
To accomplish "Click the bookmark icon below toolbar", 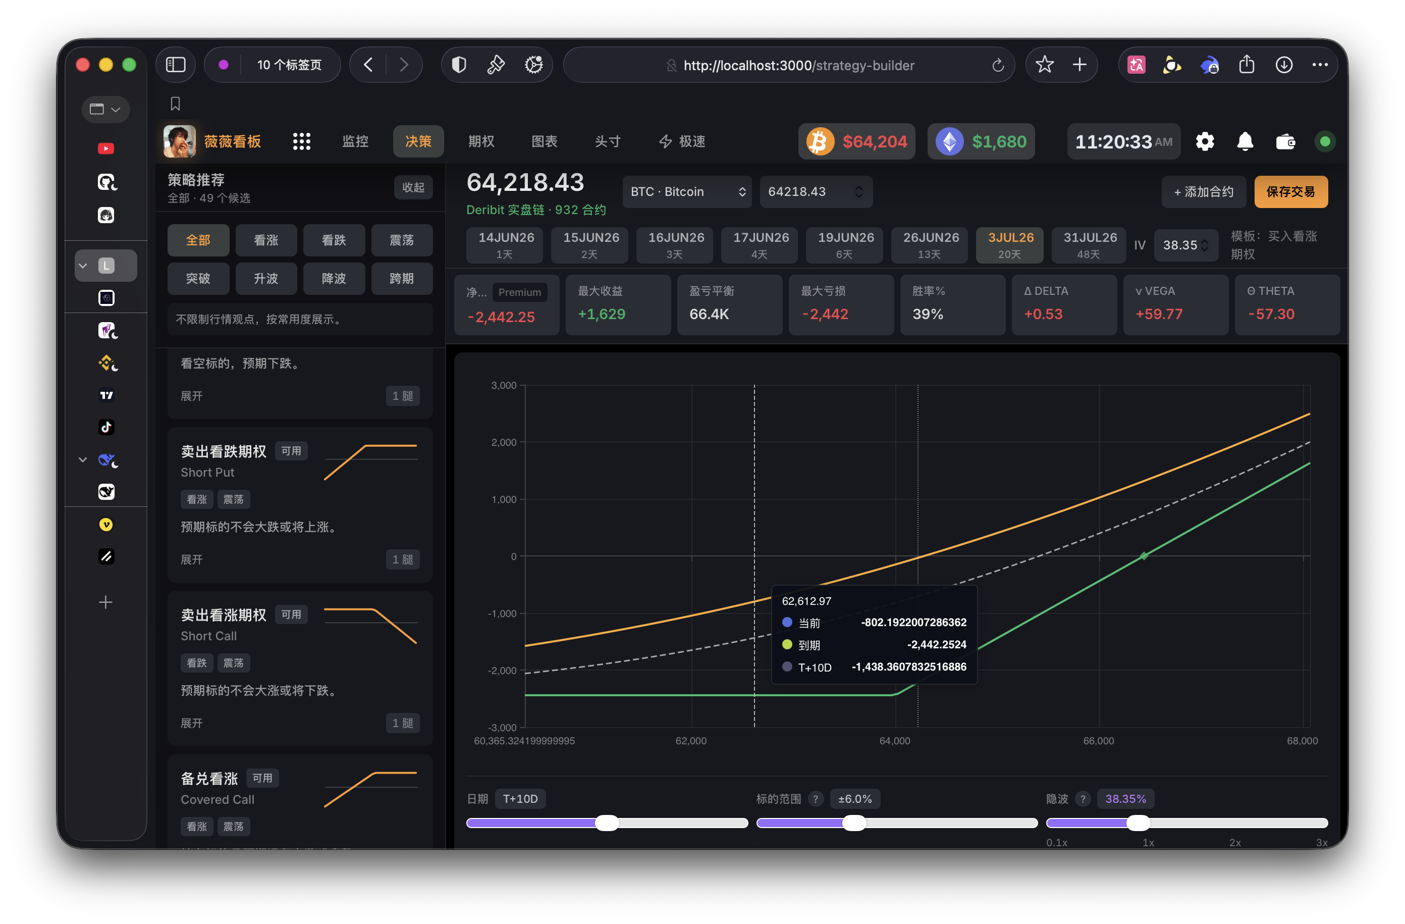I will pos(175,104).
